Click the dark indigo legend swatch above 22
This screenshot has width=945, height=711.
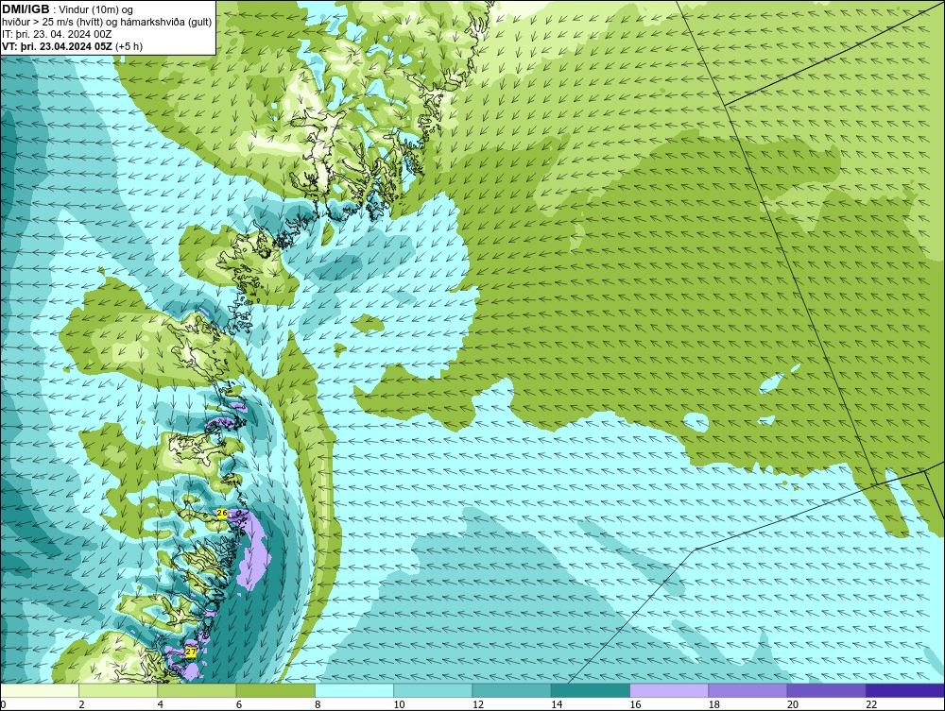click(x=905, y=690)
